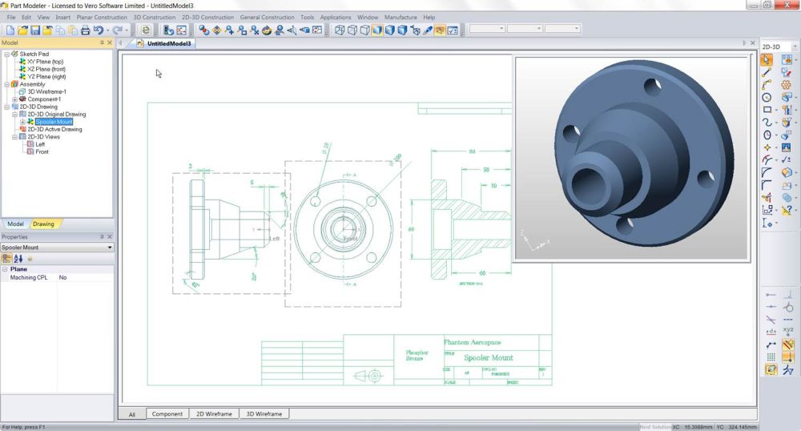Select the Front view in tree
The width and height of the screenshot is (801, 431).
(42, 151)
